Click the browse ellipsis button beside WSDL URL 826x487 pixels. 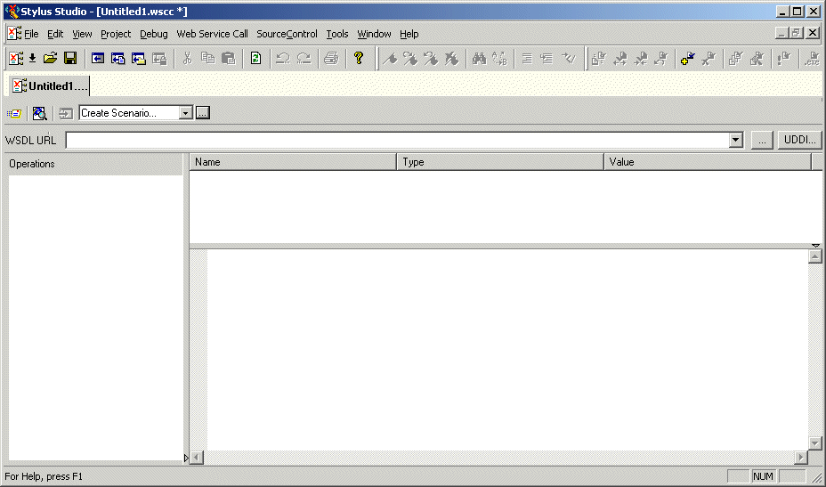pyautogui.click(x=762, y=141)
